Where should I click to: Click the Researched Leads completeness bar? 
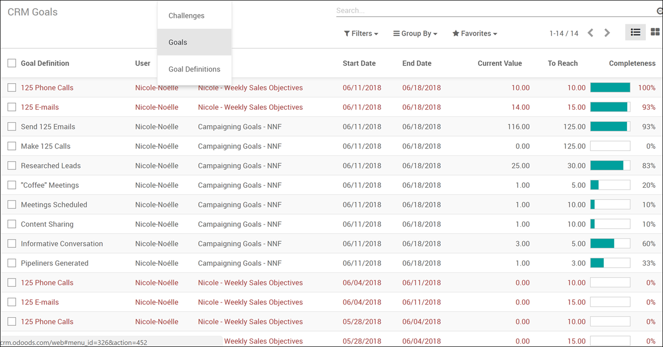610,166
